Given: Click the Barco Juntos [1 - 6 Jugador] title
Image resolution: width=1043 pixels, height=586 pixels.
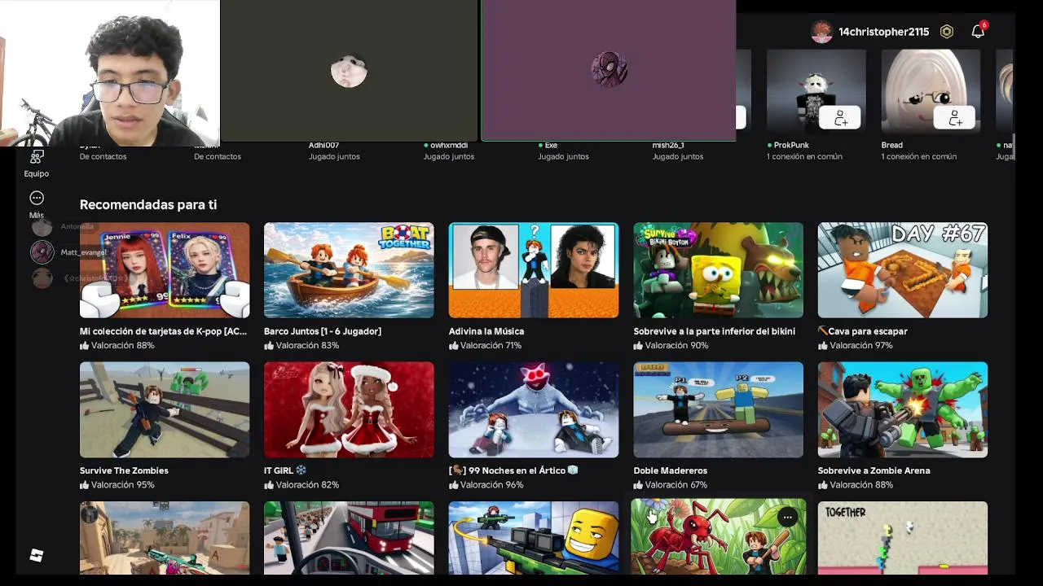Looking at the screenshot, I should (323, 331).
